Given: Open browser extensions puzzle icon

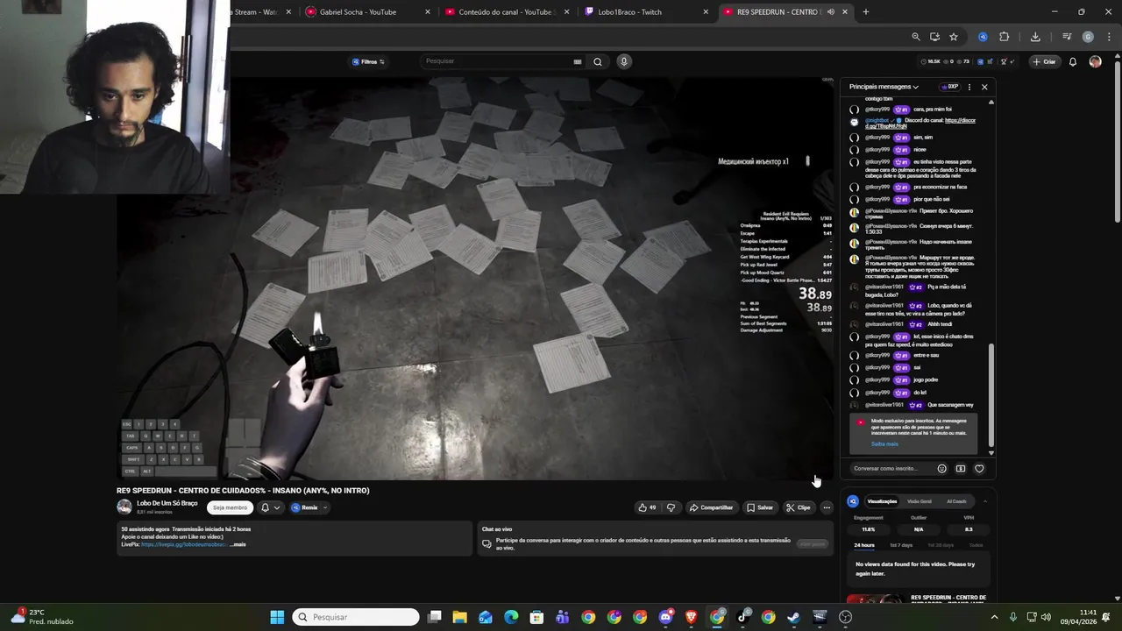Looking at the screenshot, I should click(x=1005, y=37).
